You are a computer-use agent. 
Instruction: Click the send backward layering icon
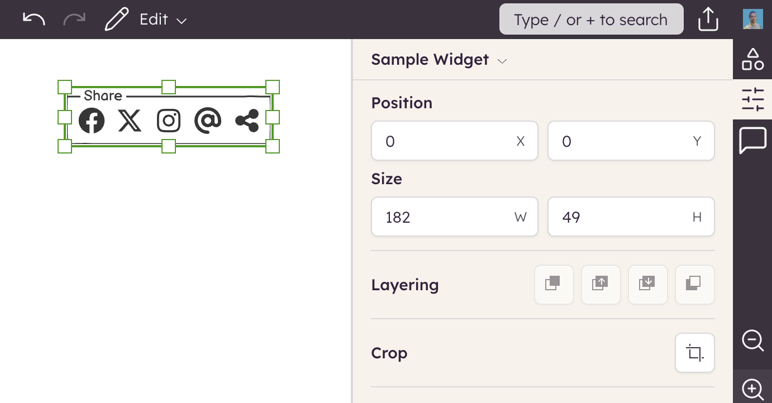(647, 285)
